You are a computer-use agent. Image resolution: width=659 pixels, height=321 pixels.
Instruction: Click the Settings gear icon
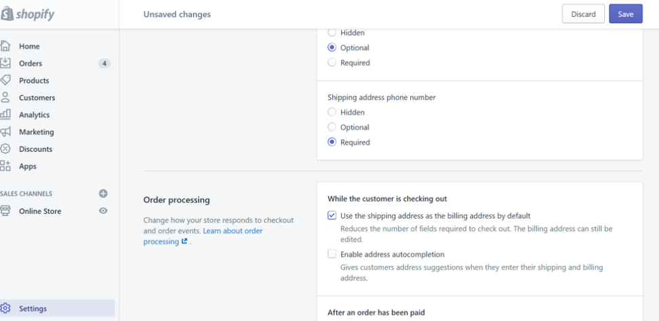[x=5, y=308]
